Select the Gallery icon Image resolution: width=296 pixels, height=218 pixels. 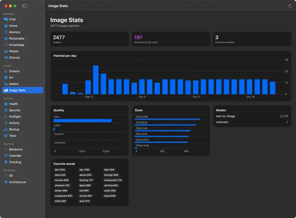6,84
